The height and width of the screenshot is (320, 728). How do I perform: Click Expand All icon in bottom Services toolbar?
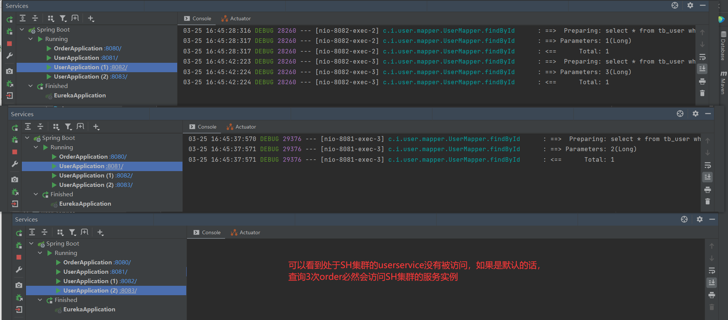(x=32, y=232)
